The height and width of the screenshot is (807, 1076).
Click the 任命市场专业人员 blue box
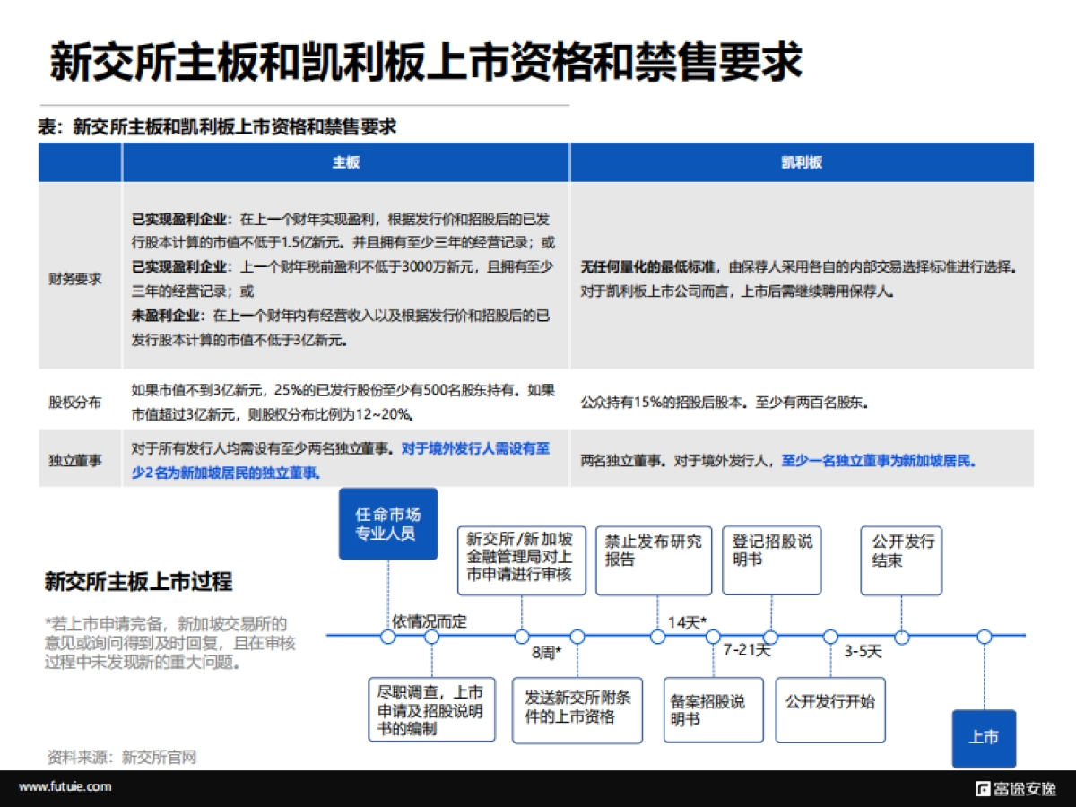point(387,523)
